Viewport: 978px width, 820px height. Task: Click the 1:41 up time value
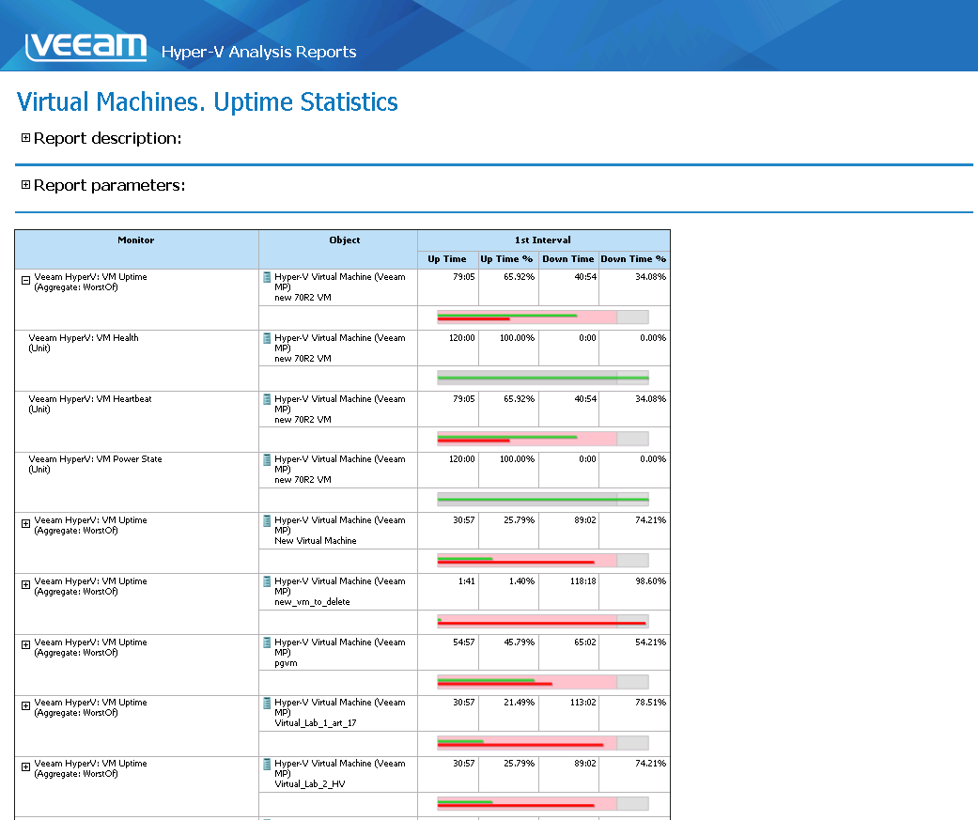[x=467, y=581]
